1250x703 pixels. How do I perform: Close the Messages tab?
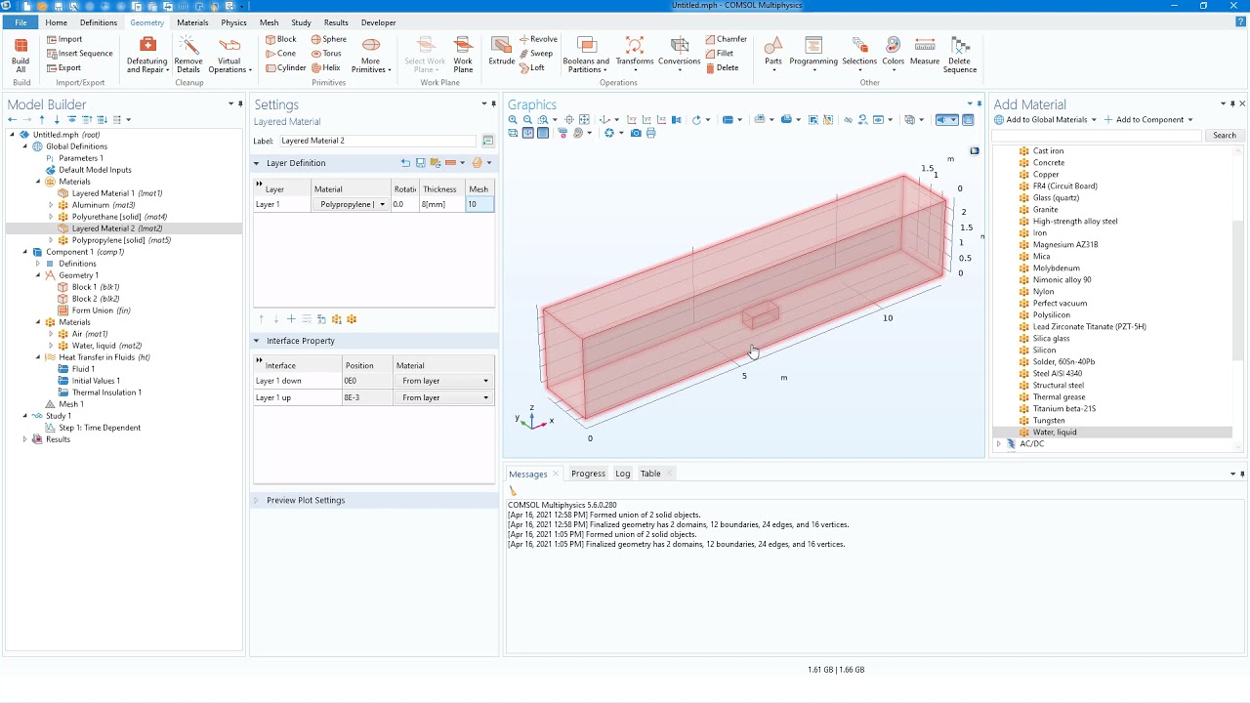[x=556, y=474]
